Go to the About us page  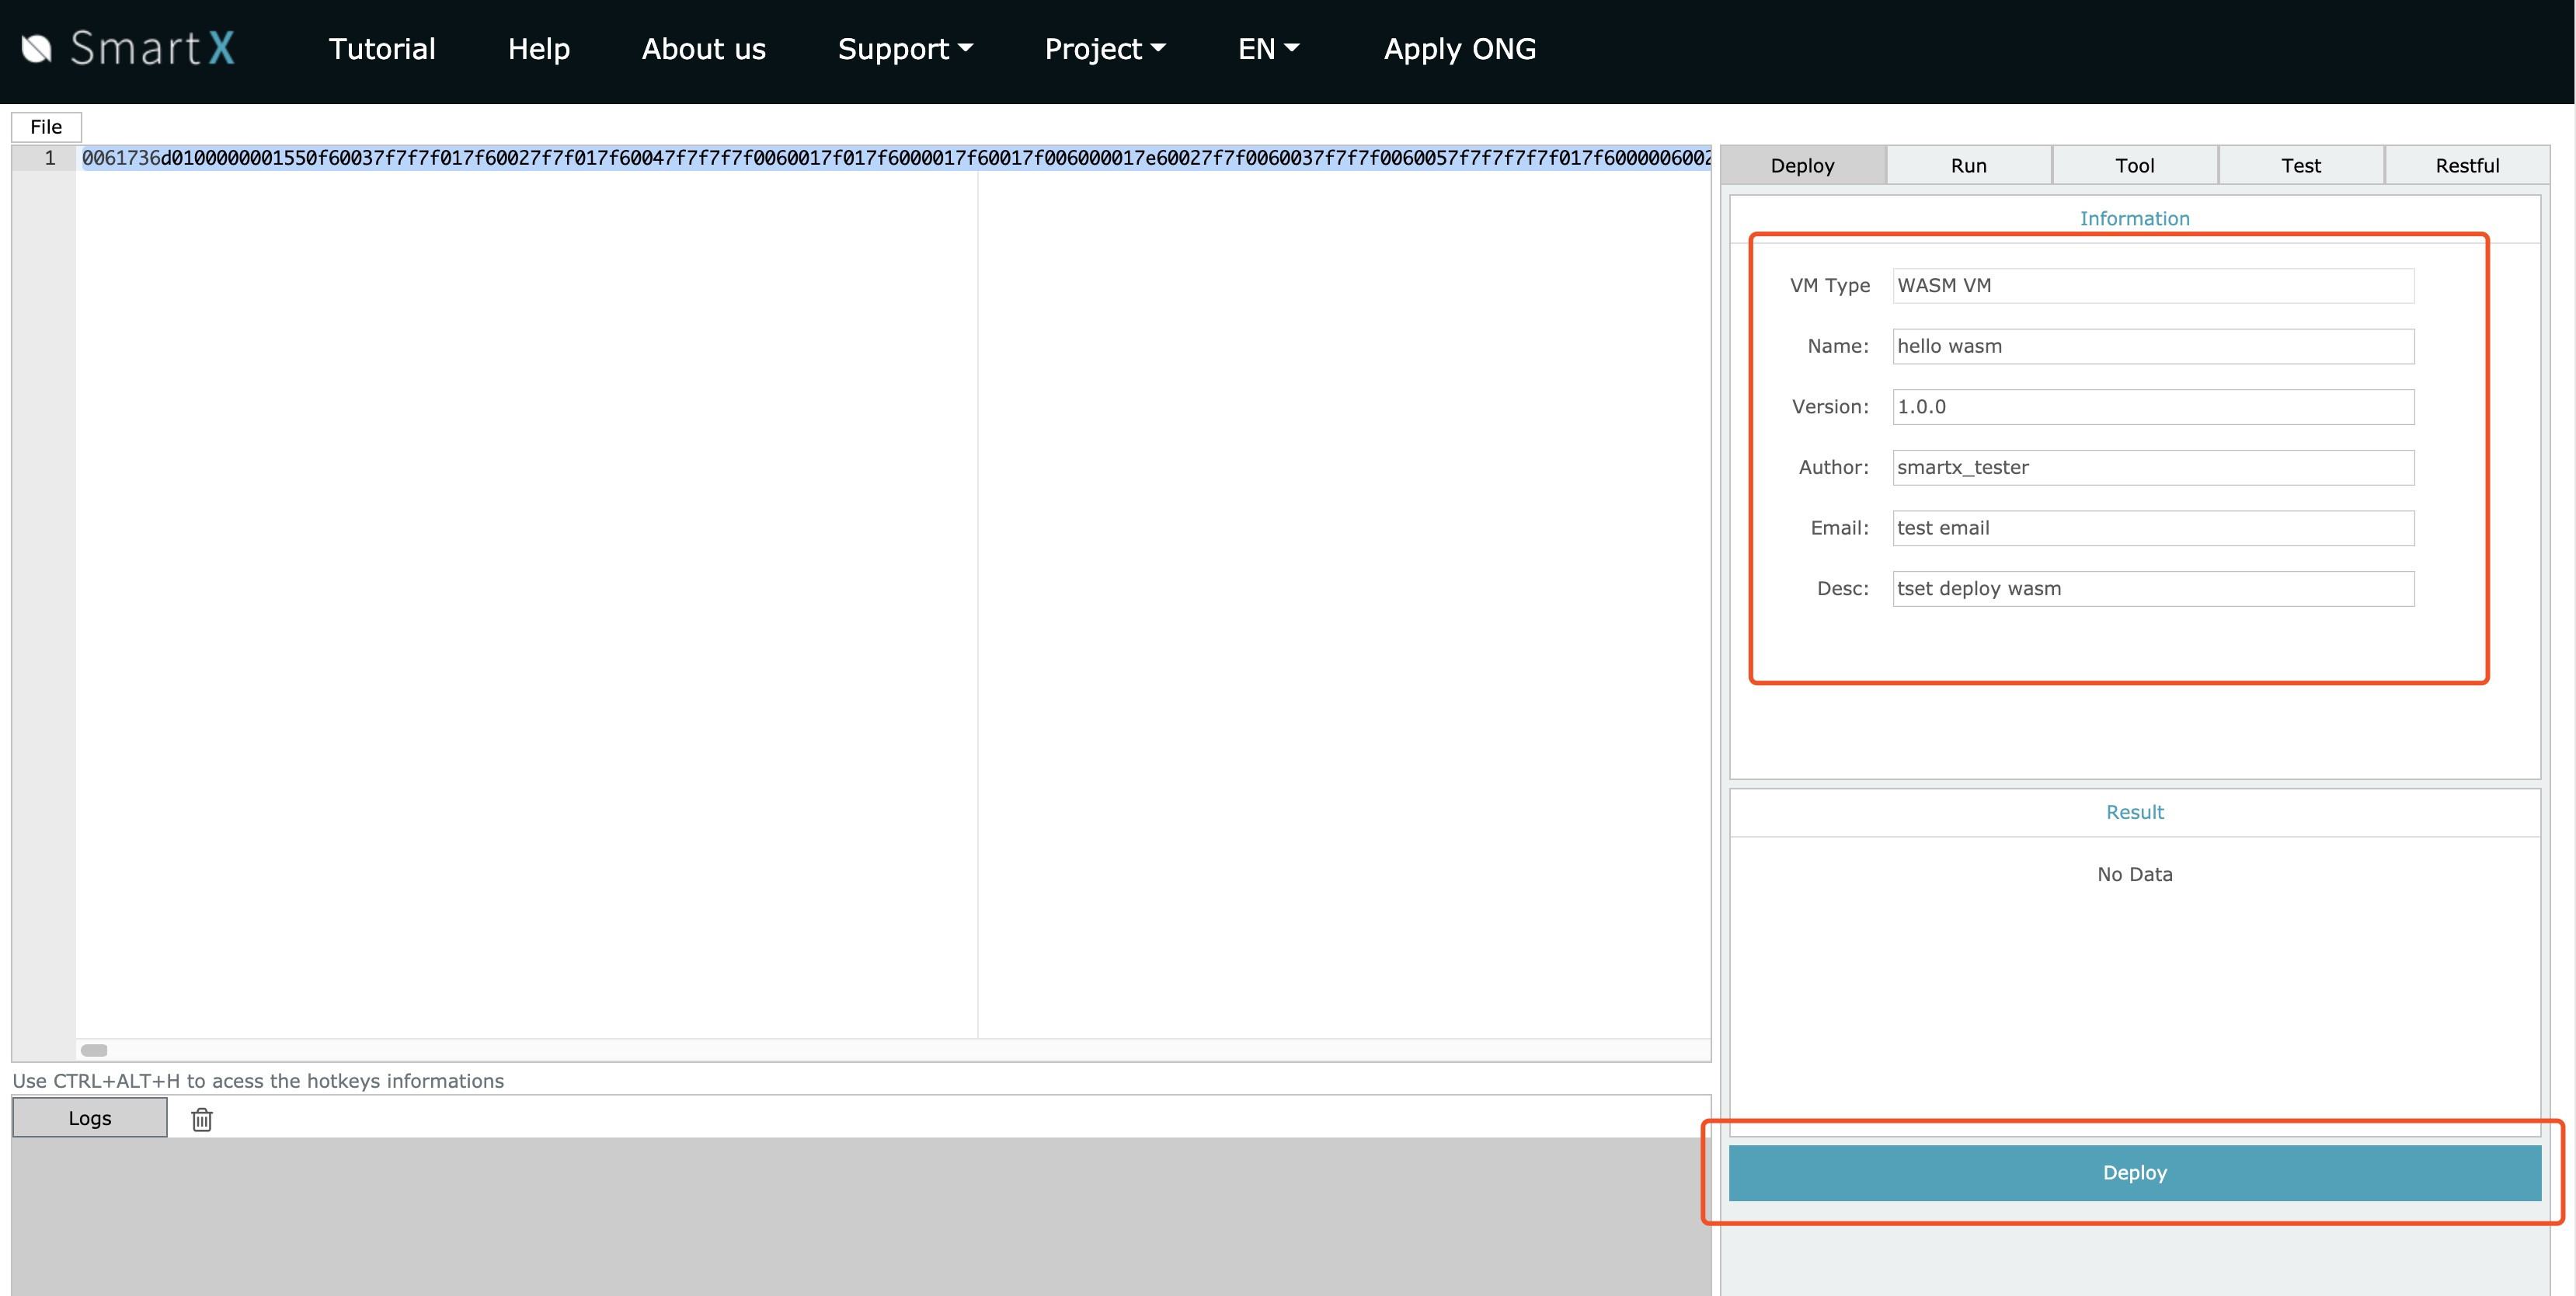(703, 48)
